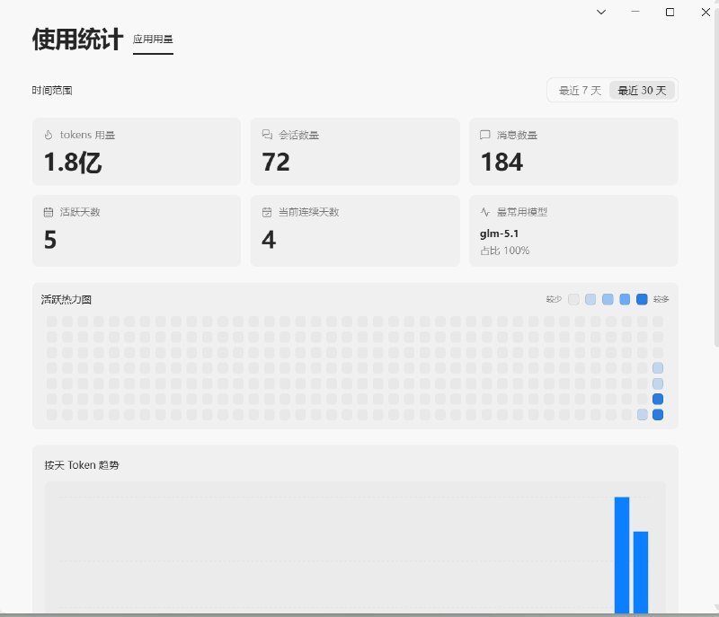Open the window chevron dropdown in title bar

tap(601, 13)
